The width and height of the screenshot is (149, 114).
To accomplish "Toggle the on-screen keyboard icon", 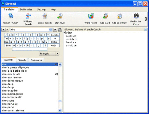I will coord(60,30).
